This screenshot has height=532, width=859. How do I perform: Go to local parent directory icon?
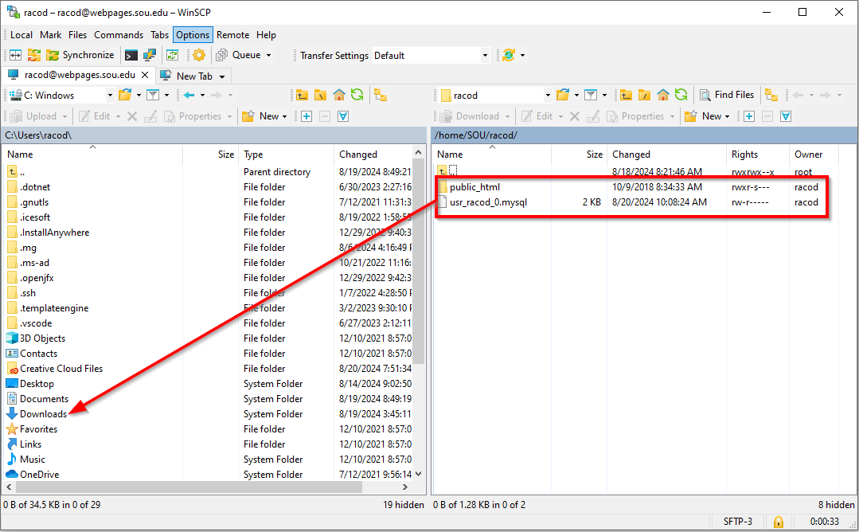point(302,96)
